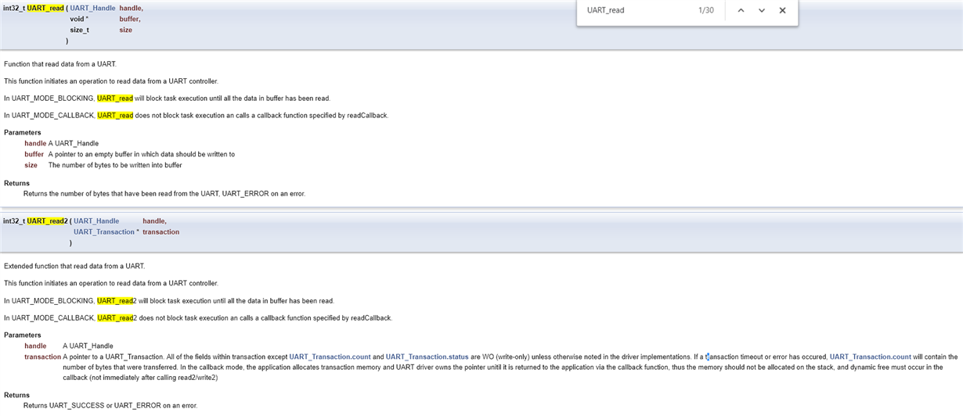Click highlighted UART_read2 name in second signature
963x416 pixels.
48,221
